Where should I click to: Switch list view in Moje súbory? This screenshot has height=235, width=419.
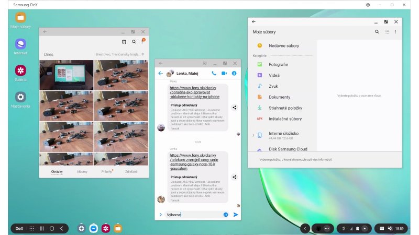pos(387,32)
